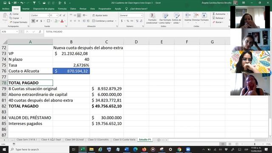Apply the red font color A
The width and height of the screenshot is (272, 153).
point(62,21)
